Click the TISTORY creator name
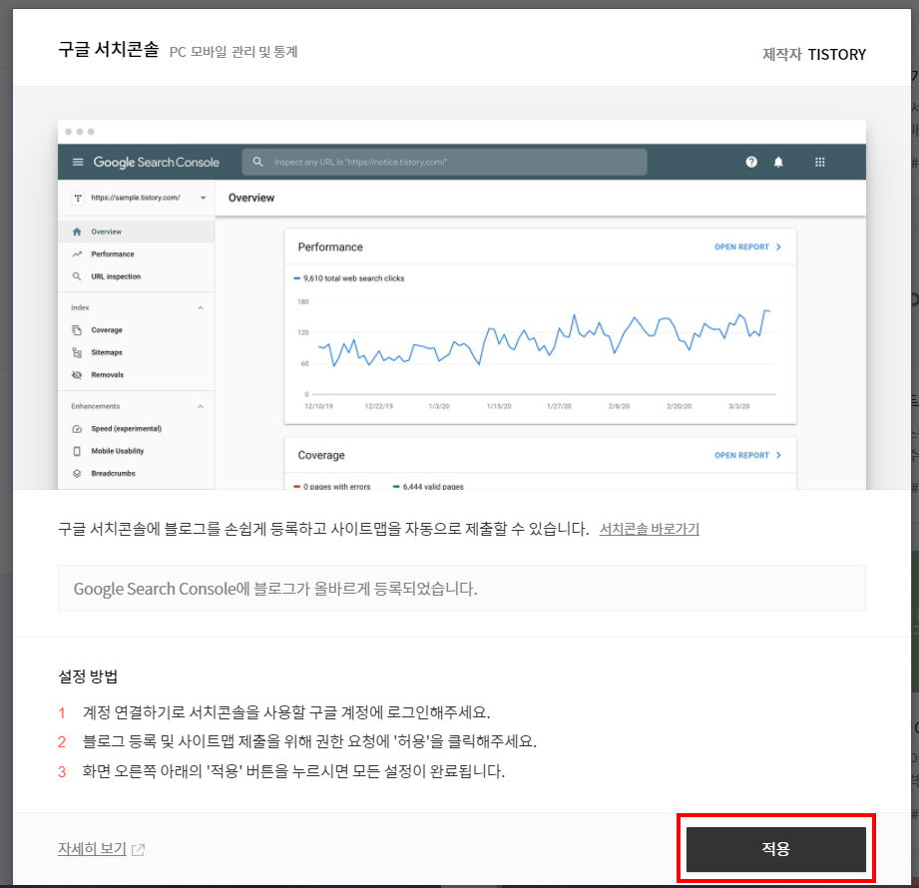 click(836, 55)
